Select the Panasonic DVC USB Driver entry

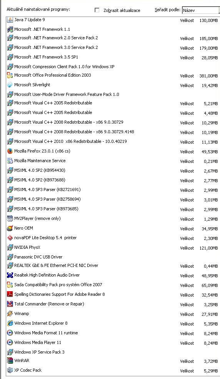click(x=113, y=257)
